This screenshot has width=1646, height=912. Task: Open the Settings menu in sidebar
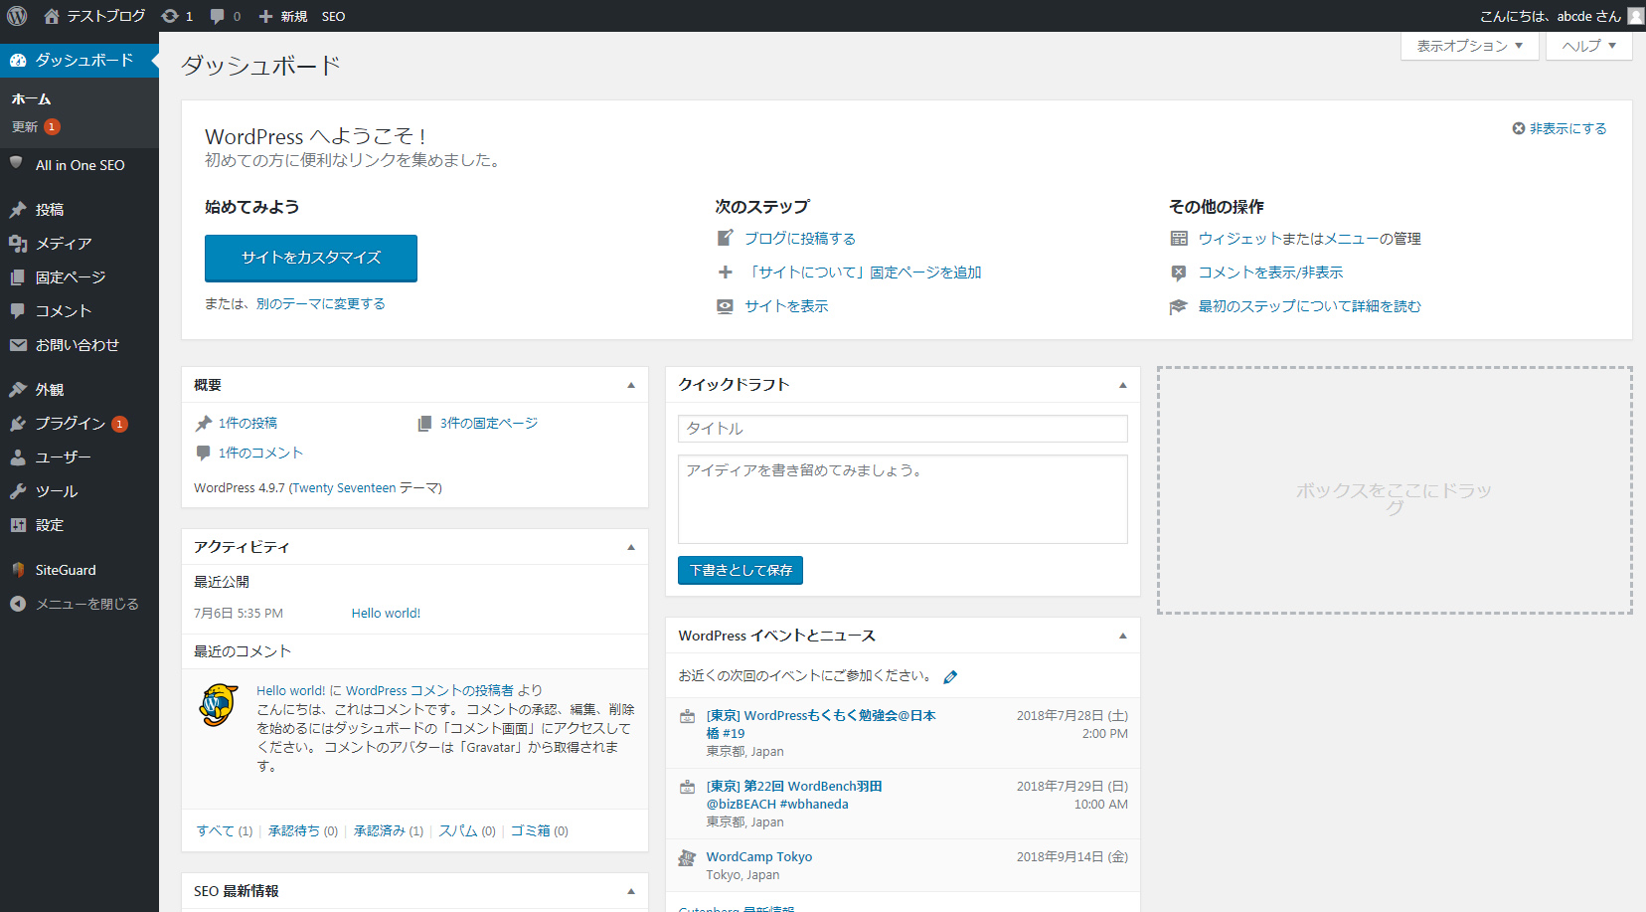[x=50, y=525]
